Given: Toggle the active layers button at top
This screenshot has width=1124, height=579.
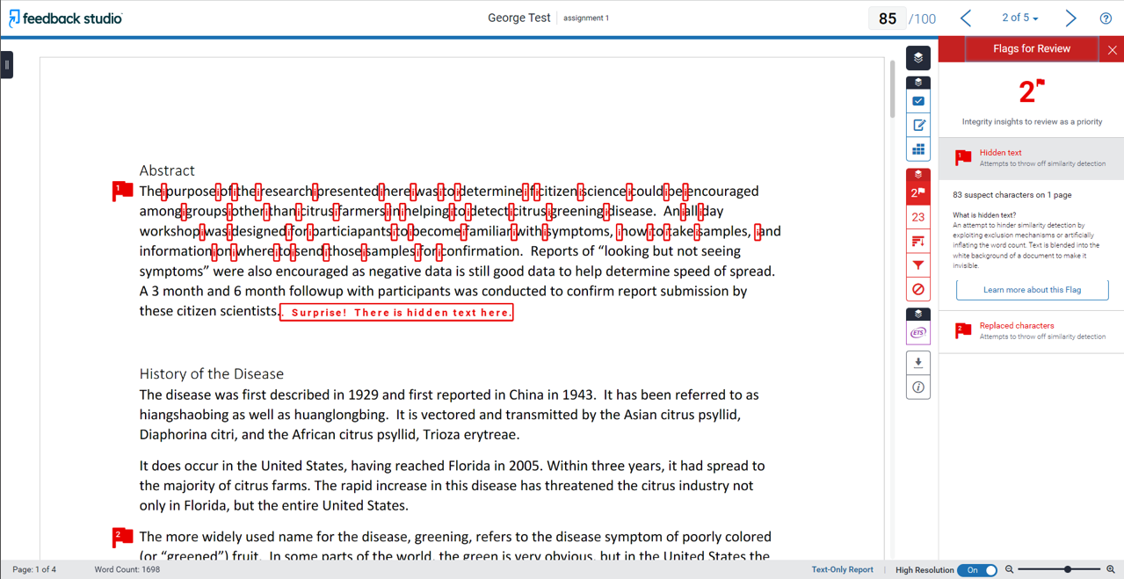Looking at the screenshot, I should pos(918,58).
